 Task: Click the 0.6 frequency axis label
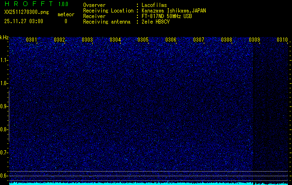pyautogui.click(x=4, y=175)
